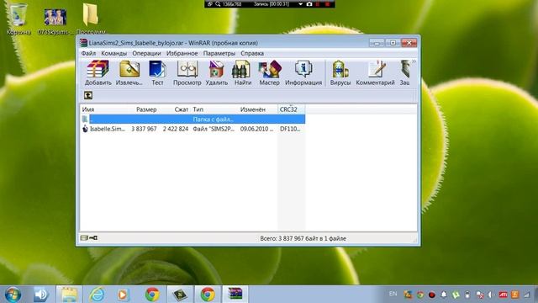Sort by the Имя column header
The width and height of the screenshot is (538, 303).
point(88,109)
